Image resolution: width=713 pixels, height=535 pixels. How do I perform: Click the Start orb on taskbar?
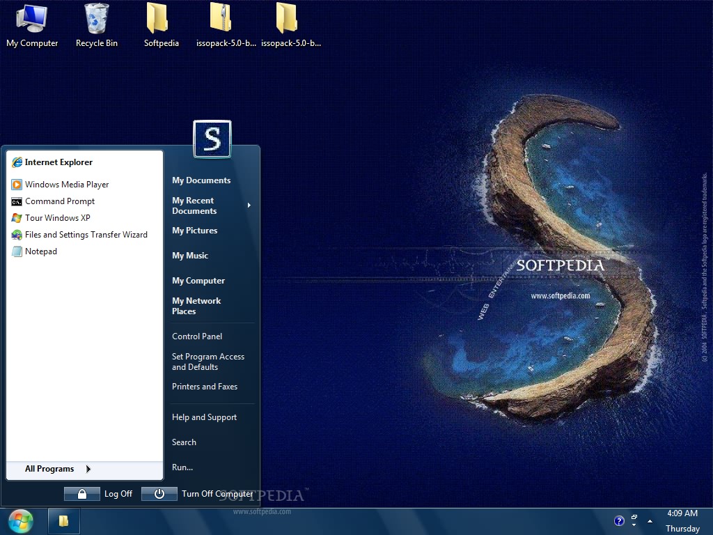click(20, 521)
